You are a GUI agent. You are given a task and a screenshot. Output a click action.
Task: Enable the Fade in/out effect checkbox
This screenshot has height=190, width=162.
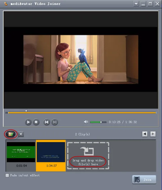click(x=7, y=175)
